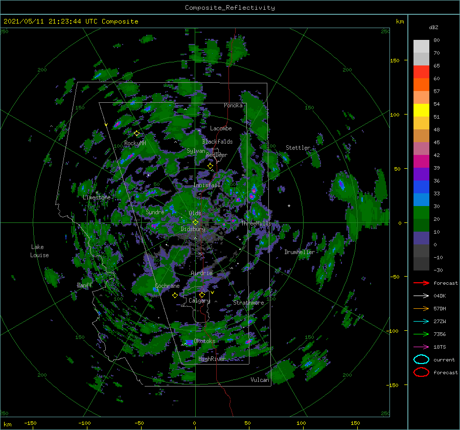Pick the indigo 0-10 dBZ swatch

click(x=421, y=238)
